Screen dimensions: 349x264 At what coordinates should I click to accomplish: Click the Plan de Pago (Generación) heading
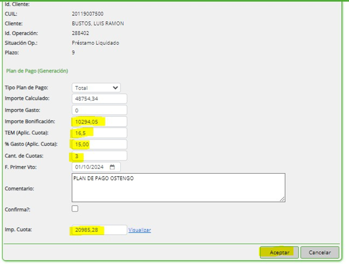[37, 70]
